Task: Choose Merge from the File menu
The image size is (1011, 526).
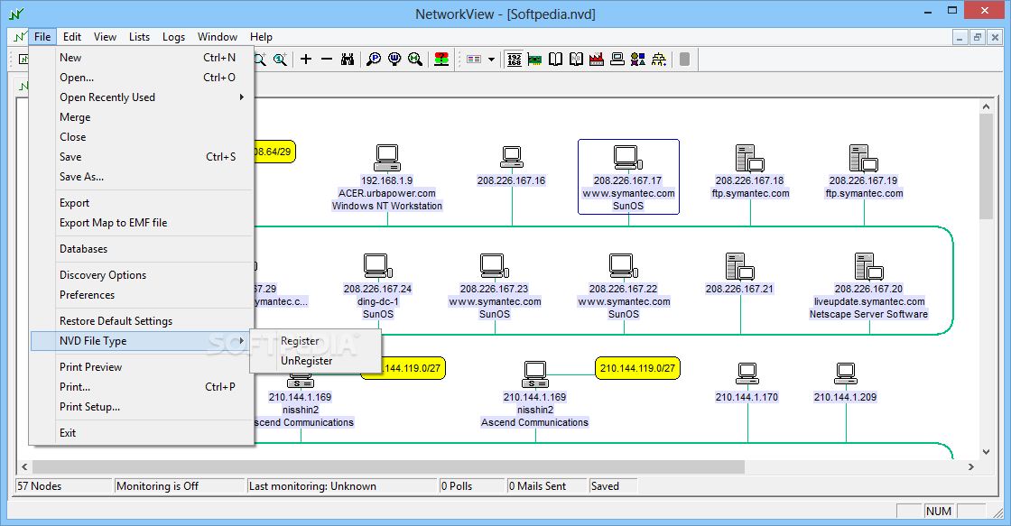Action: [x=141, y=117]
